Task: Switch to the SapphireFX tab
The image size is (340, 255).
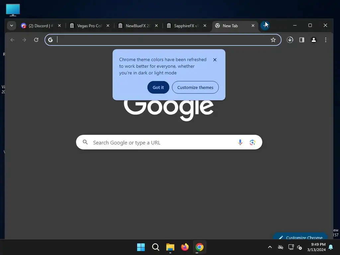Action: click(x=186, y=26)
